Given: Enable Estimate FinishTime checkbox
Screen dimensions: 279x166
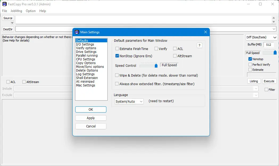Looking at the screenshot, I should 132,49.
